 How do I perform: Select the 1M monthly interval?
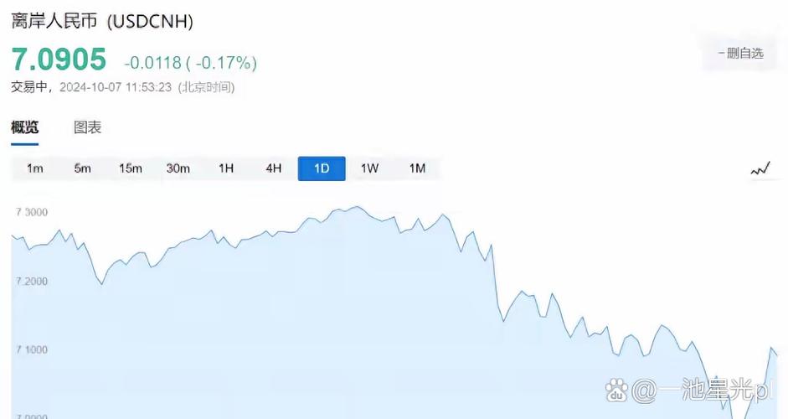417,168
